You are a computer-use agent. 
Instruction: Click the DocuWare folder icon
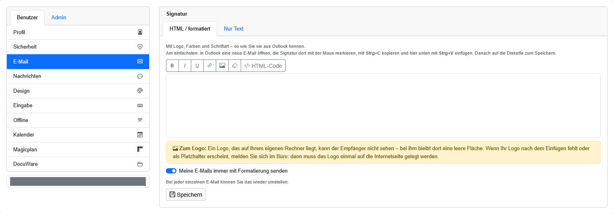(x=140, y=164)
